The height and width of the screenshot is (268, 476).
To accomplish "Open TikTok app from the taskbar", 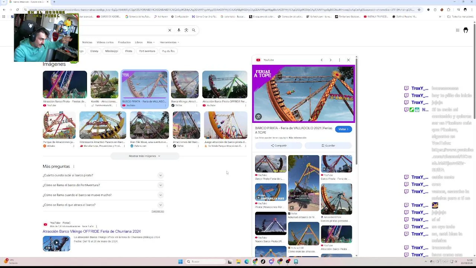I will click(263, 262).
